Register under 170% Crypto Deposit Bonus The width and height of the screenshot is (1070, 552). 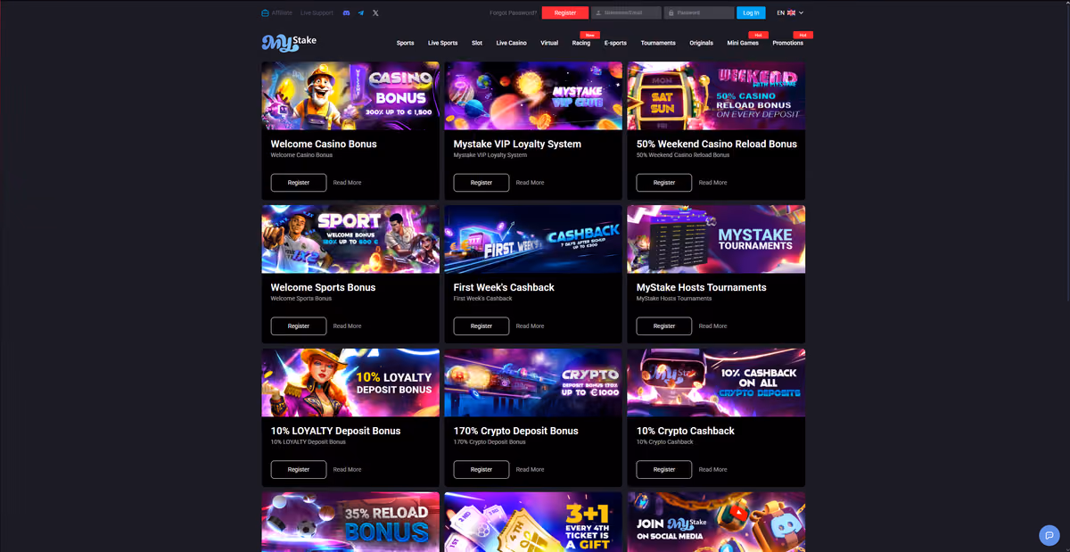tap(481, 470)
